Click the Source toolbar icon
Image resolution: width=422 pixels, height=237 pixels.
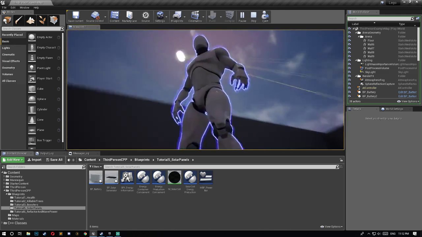[x=145, y=16]
